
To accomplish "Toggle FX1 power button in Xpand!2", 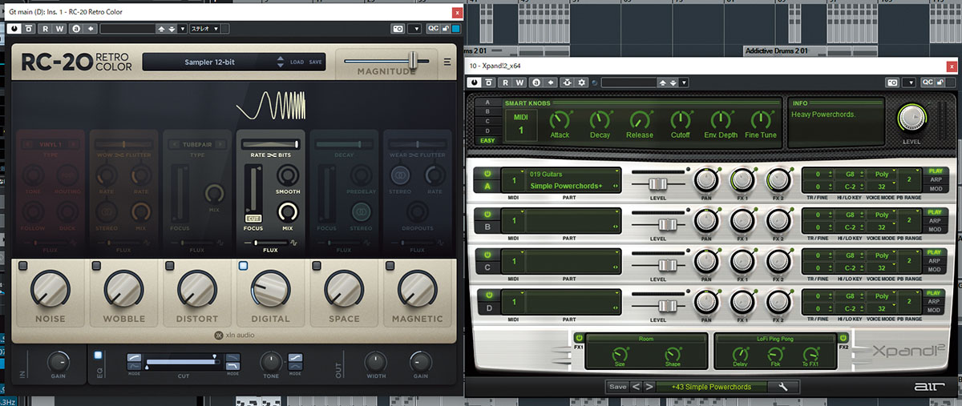I will click(x=579, y=337).
